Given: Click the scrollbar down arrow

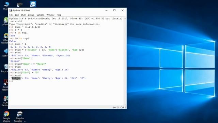Looking at the screenshot, I should (125, 104).
